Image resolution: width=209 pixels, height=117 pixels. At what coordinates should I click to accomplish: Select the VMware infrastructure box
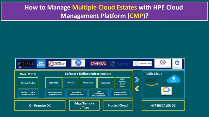click(x=71, y=83)
